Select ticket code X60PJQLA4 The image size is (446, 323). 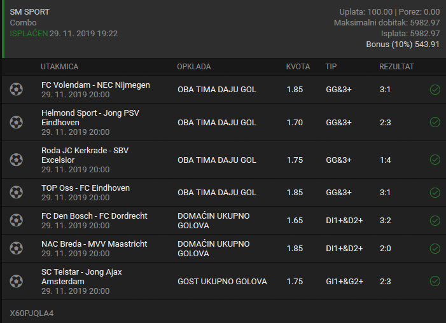(x=32, y=313)
